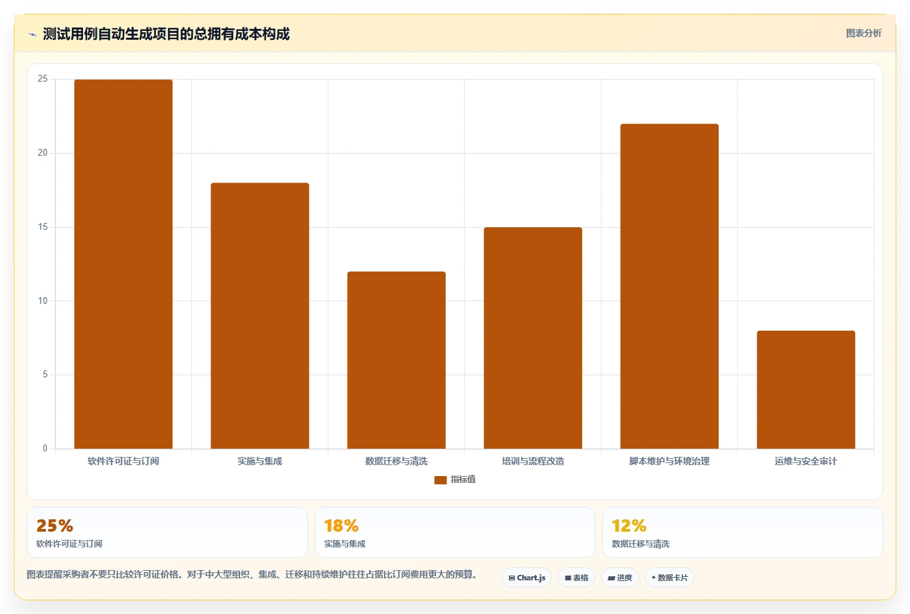Click the icon inside the 进度 chip
910x614 pixels.
pos(611,578)
